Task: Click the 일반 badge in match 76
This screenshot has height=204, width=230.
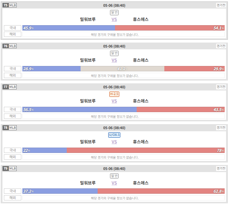Action: [x=114, y=53]
